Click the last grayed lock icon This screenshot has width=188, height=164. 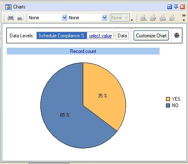point(172,18)
